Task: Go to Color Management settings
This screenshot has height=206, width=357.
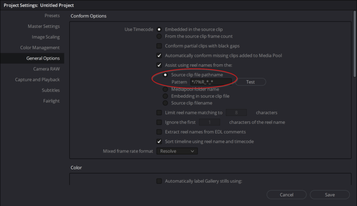Action: (40, 48)
